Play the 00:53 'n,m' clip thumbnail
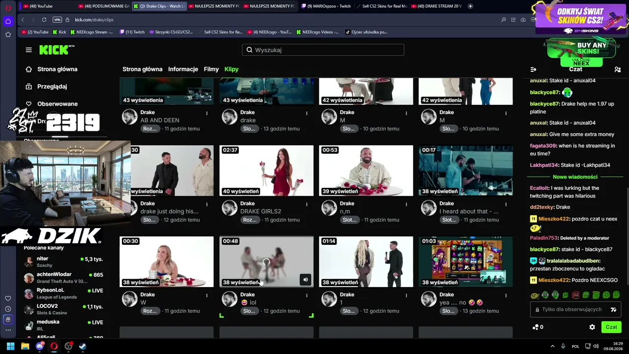This screenshot has height=354, width=629. coord(366,171)
